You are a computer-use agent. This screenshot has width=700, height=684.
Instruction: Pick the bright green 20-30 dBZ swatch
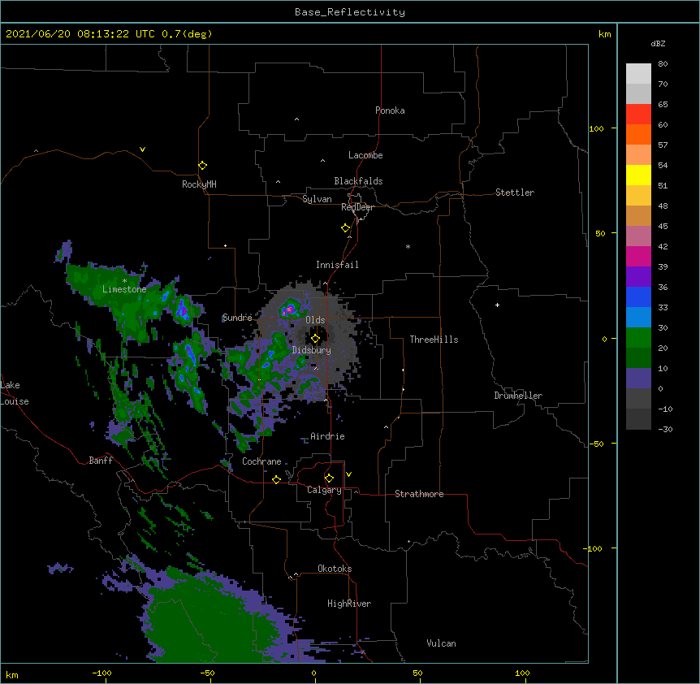[638, 338]
